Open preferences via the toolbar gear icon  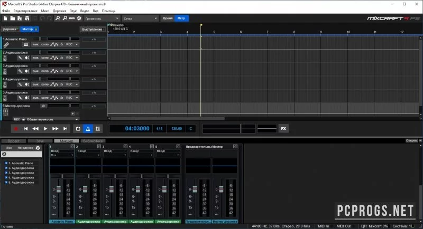pos(79,18)
